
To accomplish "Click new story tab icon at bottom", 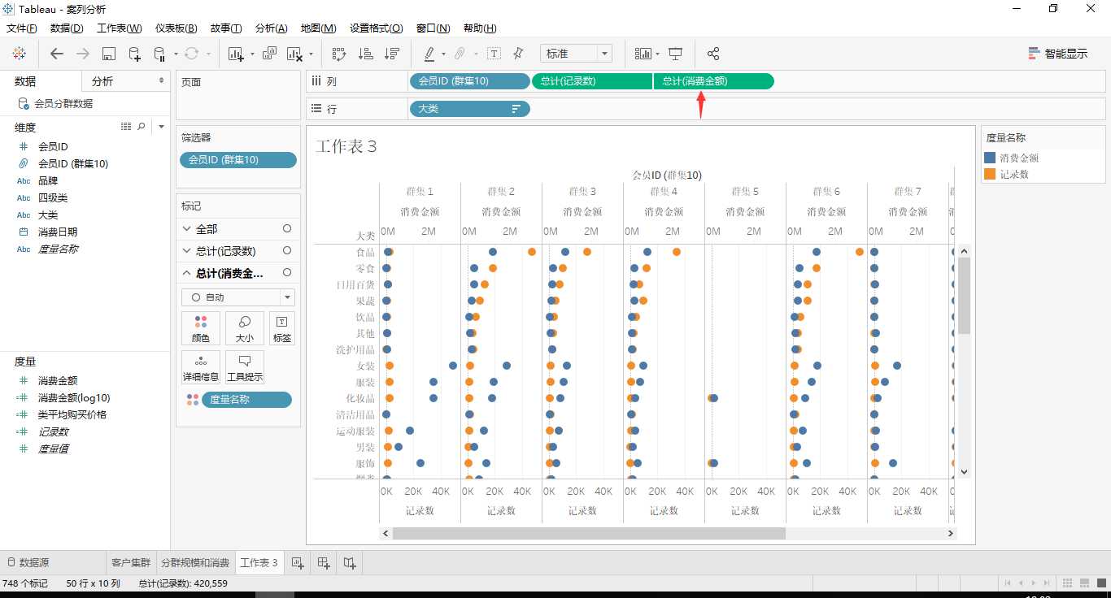I will click(350, 562).
